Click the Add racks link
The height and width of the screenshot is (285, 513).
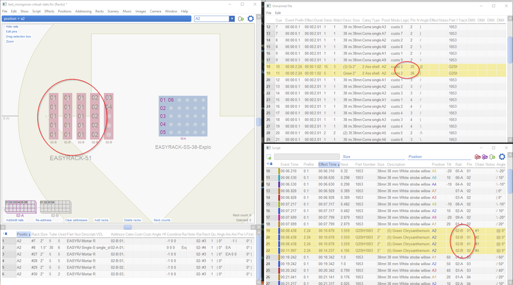[x=101, y=220]
